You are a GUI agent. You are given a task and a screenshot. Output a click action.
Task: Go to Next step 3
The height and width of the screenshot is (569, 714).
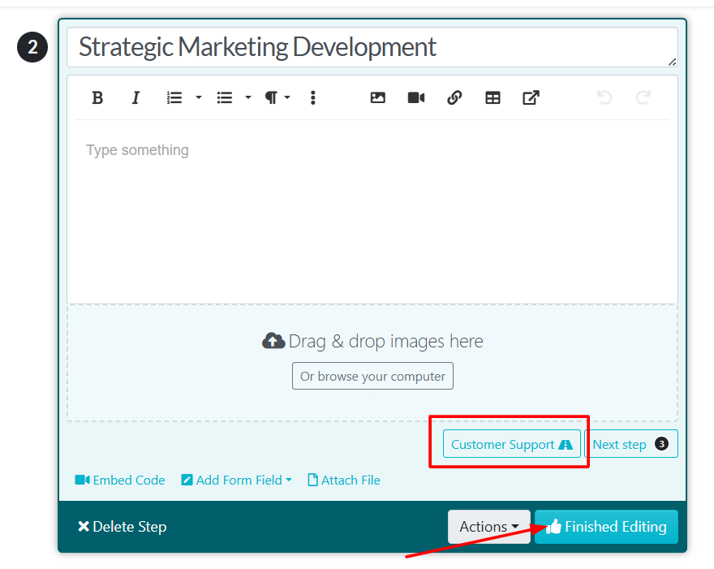coord(630,444)
